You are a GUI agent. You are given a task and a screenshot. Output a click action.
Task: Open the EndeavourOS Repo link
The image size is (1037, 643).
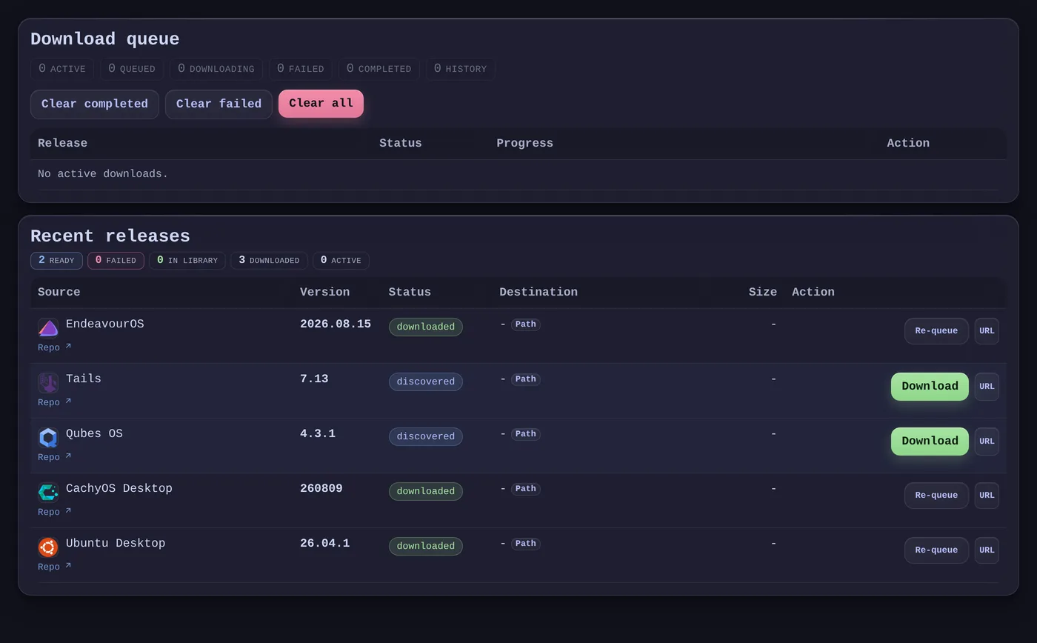(x=55, y=347)
